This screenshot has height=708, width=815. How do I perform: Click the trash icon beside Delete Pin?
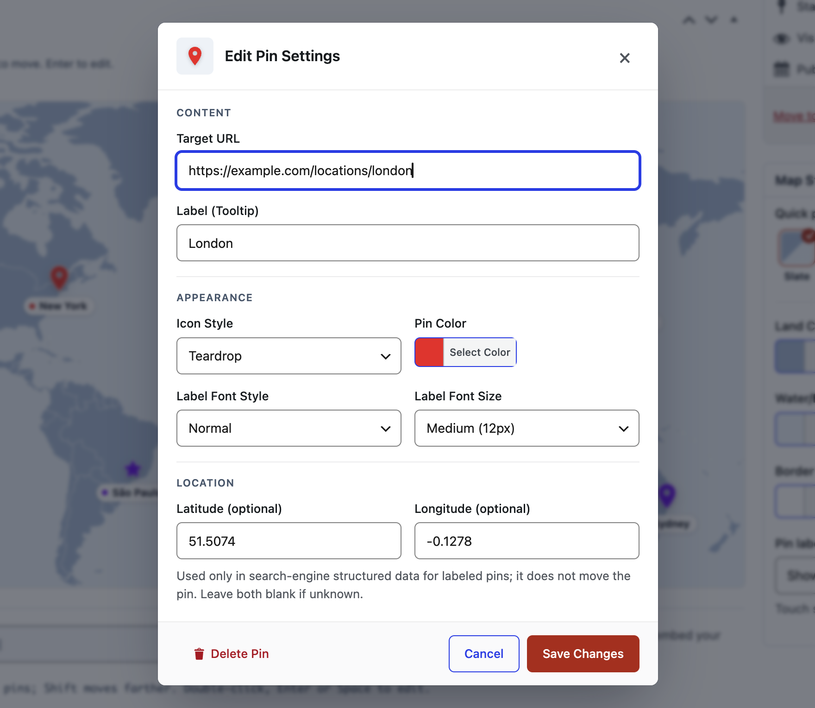pyautogui.click(x=199, y=654)
